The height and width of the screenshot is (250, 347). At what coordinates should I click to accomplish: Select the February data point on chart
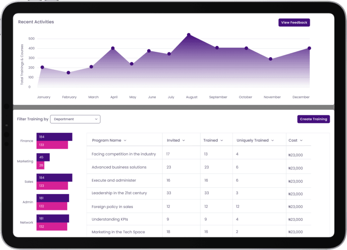68,73
